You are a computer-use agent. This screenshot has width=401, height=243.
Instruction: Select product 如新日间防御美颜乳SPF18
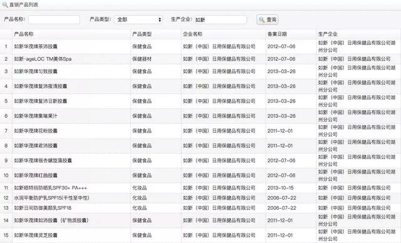click(43, 208)
